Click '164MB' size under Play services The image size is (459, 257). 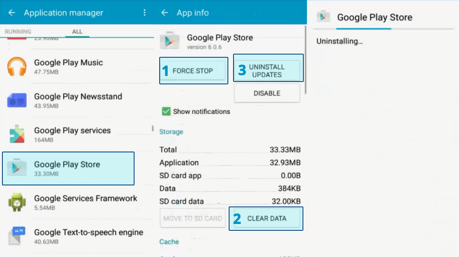44,140
